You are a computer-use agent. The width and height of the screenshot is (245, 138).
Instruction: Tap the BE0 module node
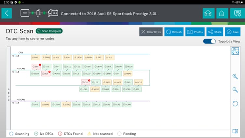point(46,74)
